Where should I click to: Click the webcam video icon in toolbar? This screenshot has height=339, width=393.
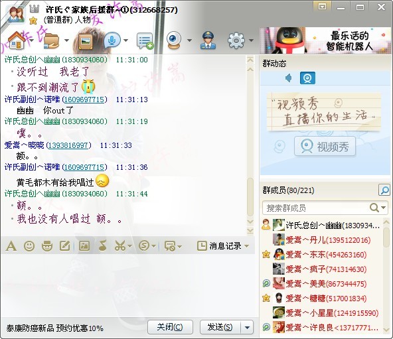[174, 40]
